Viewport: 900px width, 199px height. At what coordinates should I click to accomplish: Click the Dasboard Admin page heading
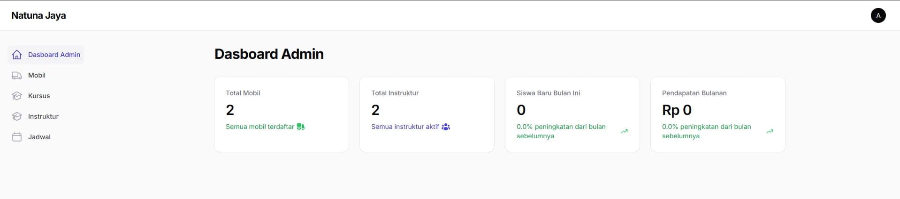tap(269, 54)
